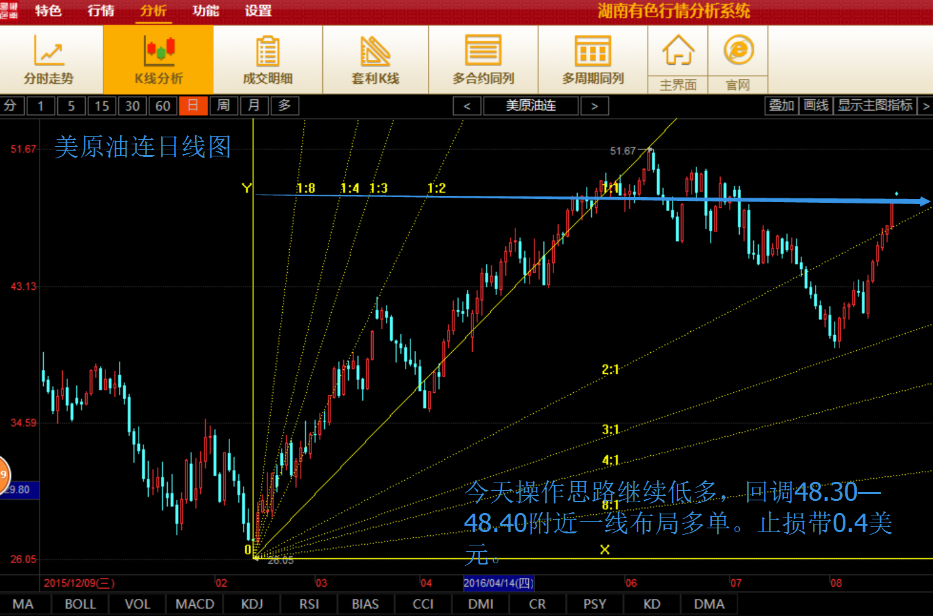This screenshot has height=616, width=933.
Task: Select the BOLL indicator tab
Action: click(x=80, y=604)
